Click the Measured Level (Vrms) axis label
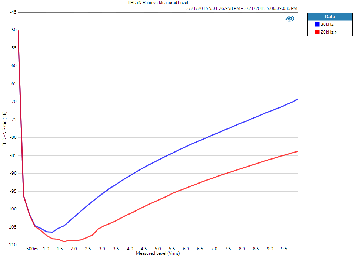Image resolution: width=354 pixels, height=257 pixels. coord(158,254)
